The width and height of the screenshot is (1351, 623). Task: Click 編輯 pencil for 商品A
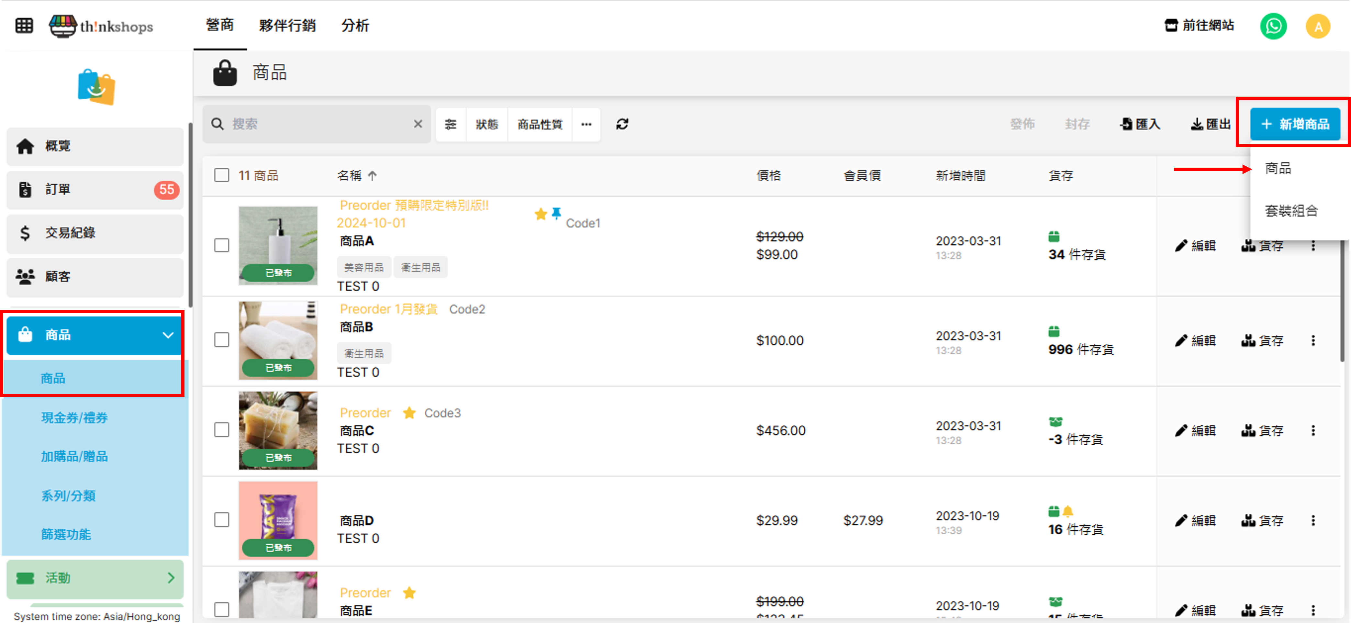(1195, 245)
